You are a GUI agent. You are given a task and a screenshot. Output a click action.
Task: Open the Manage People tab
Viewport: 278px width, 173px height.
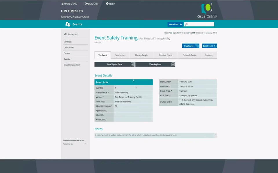(141, 55)
